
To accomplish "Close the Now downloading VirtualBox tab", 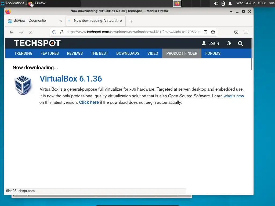I will click(x=121, y=21).
